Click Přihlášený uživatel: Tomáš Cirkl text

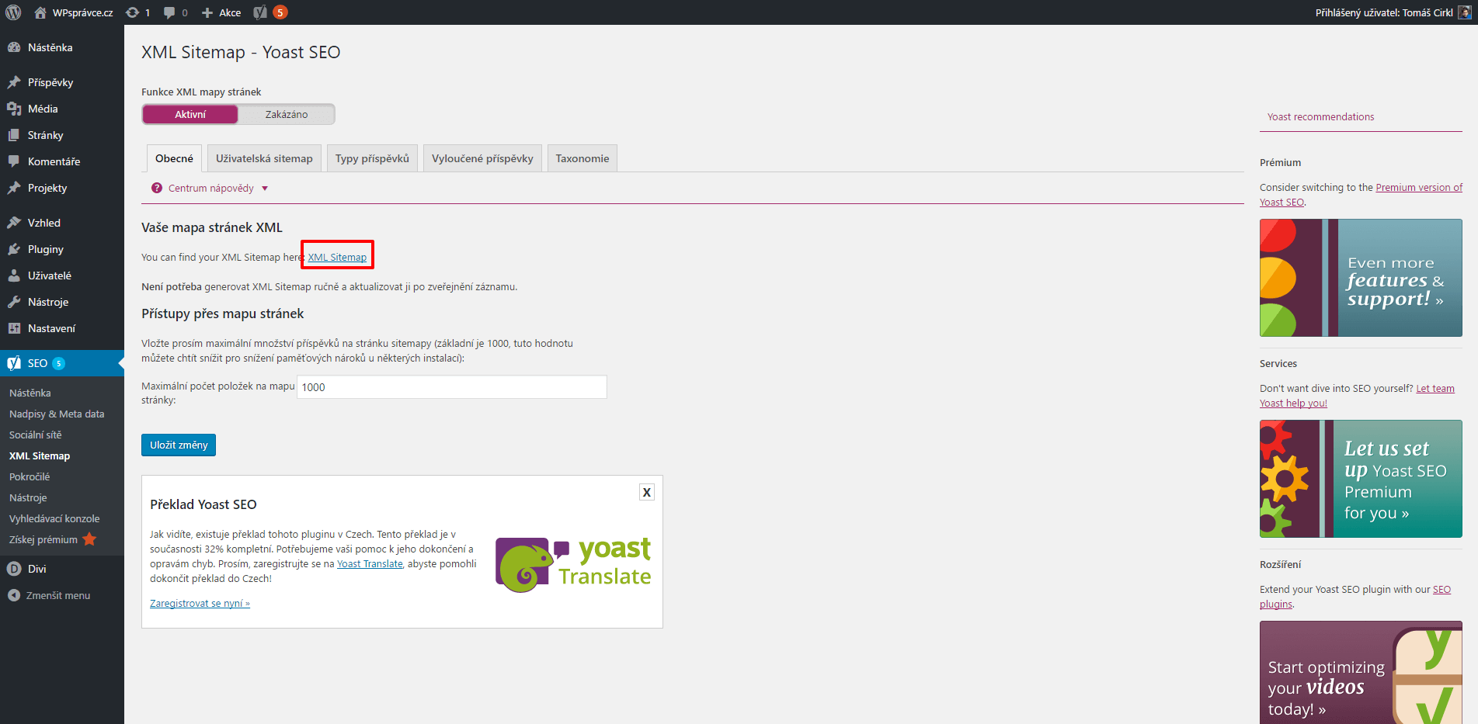coord(1384,12)
